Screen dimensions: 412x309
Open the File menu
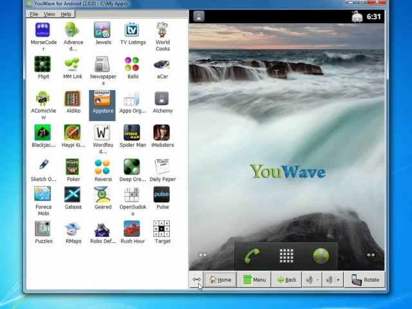[x=34, y=14]
